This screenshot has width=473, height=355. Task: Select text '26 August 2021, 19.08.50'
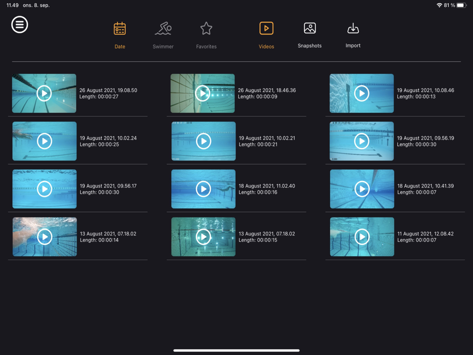click(108, 90)
